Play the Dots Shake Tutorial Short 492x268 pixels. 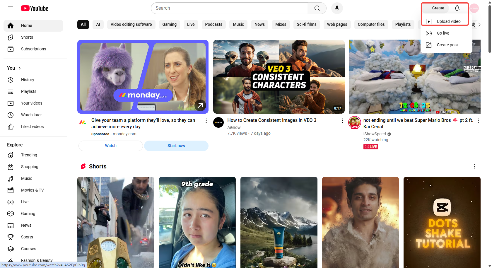point(442,222)
